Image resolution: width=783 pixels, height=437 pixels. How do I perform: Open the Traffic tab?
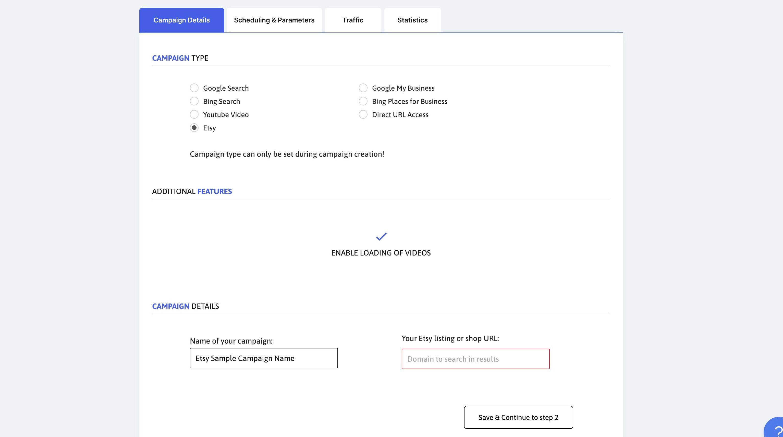click(x=353, y=20)
